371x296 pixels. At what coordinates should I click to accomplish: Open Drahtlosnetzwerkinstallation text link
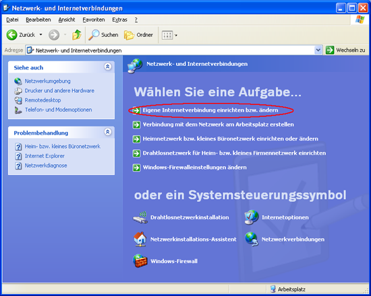point(190,217)
